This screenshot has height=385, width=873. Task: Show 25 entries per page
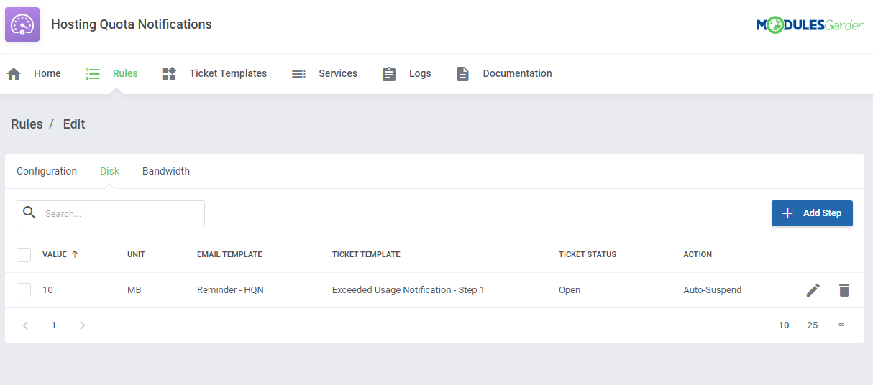[813, 325]
